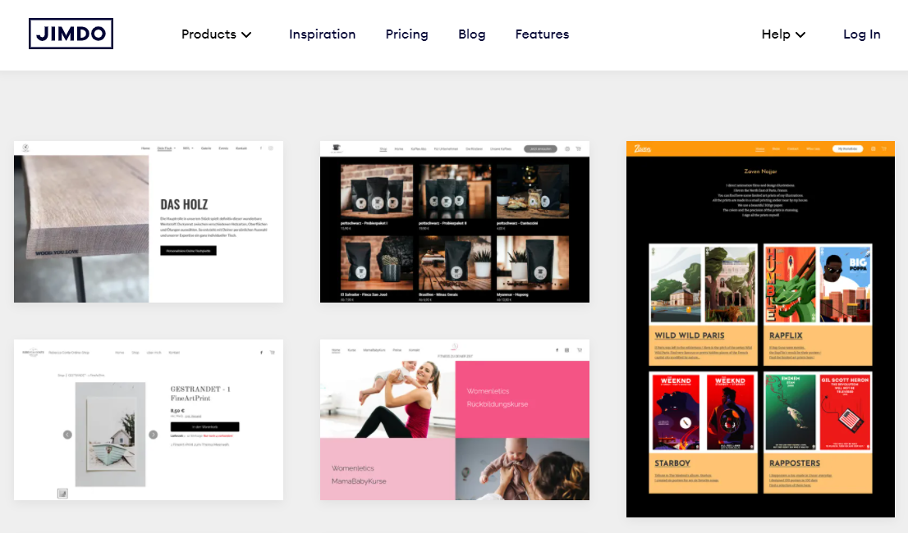Viewport: 908px width, 533px height.
Task: Click the Facebook icon in the fitness site header
Action: click(x=557, y=350)
